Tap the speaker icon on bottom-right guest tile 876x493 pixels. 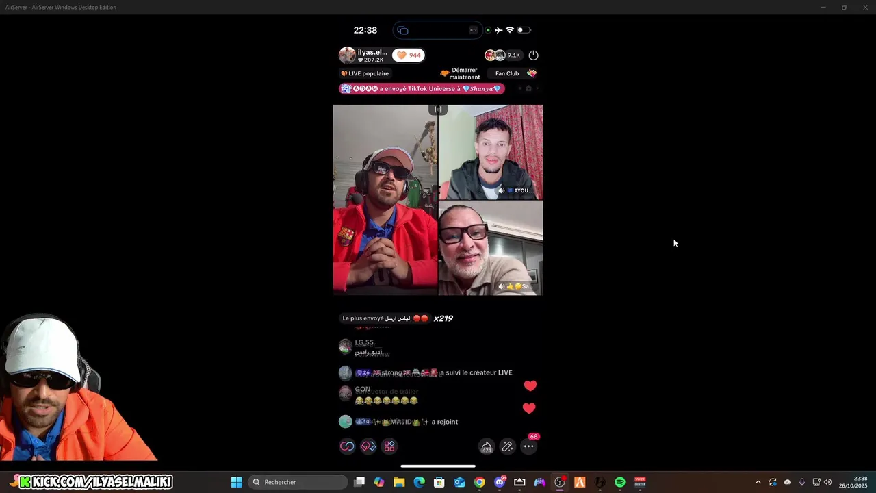[x=502, y=286]
